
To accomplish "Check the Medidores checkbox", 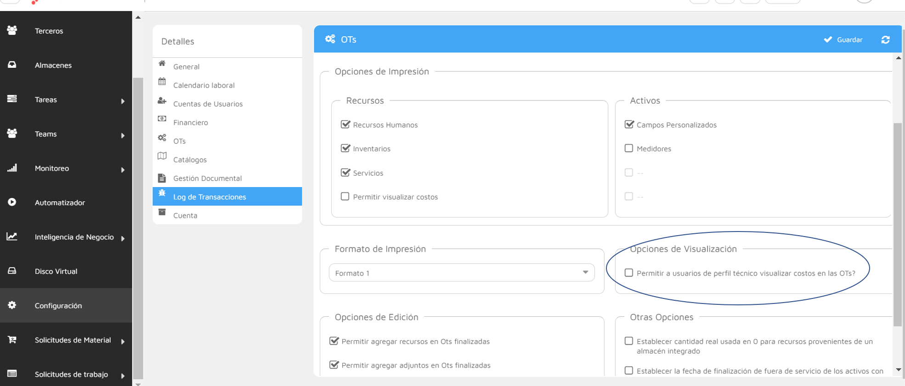I will click(629, 148).
